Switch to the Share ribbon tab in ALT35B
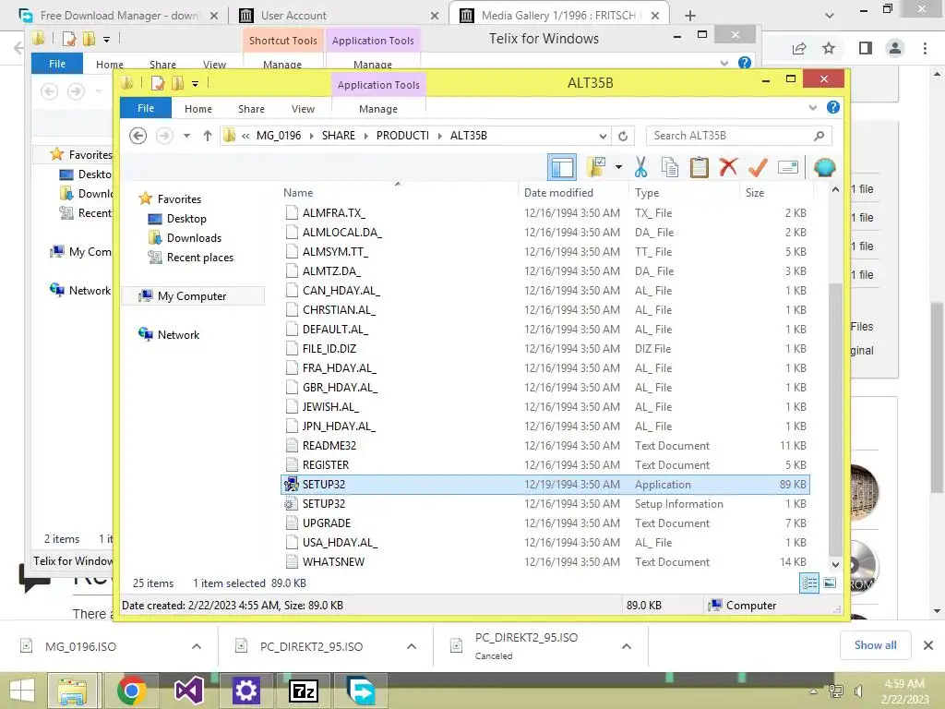 click(x=251, y=109)
